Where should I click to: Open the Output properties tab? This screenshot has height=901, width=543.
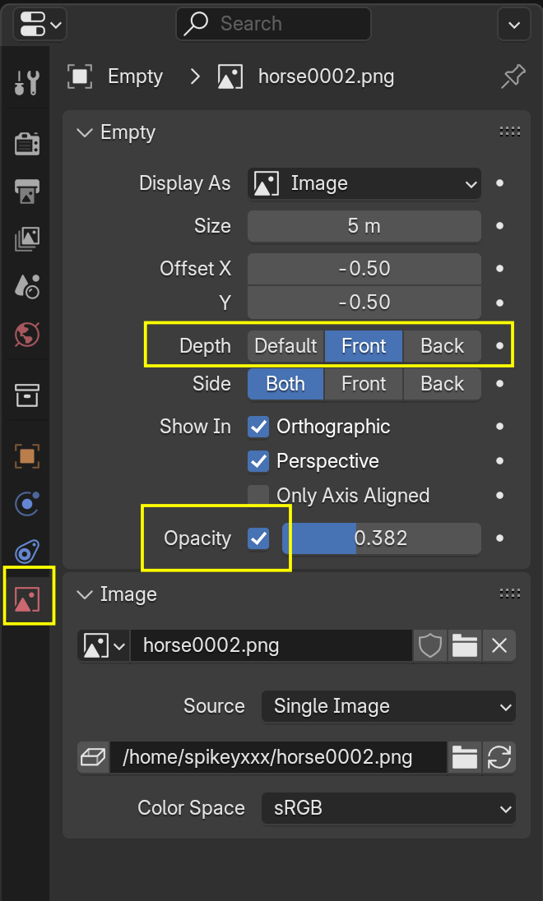point(27,192)
